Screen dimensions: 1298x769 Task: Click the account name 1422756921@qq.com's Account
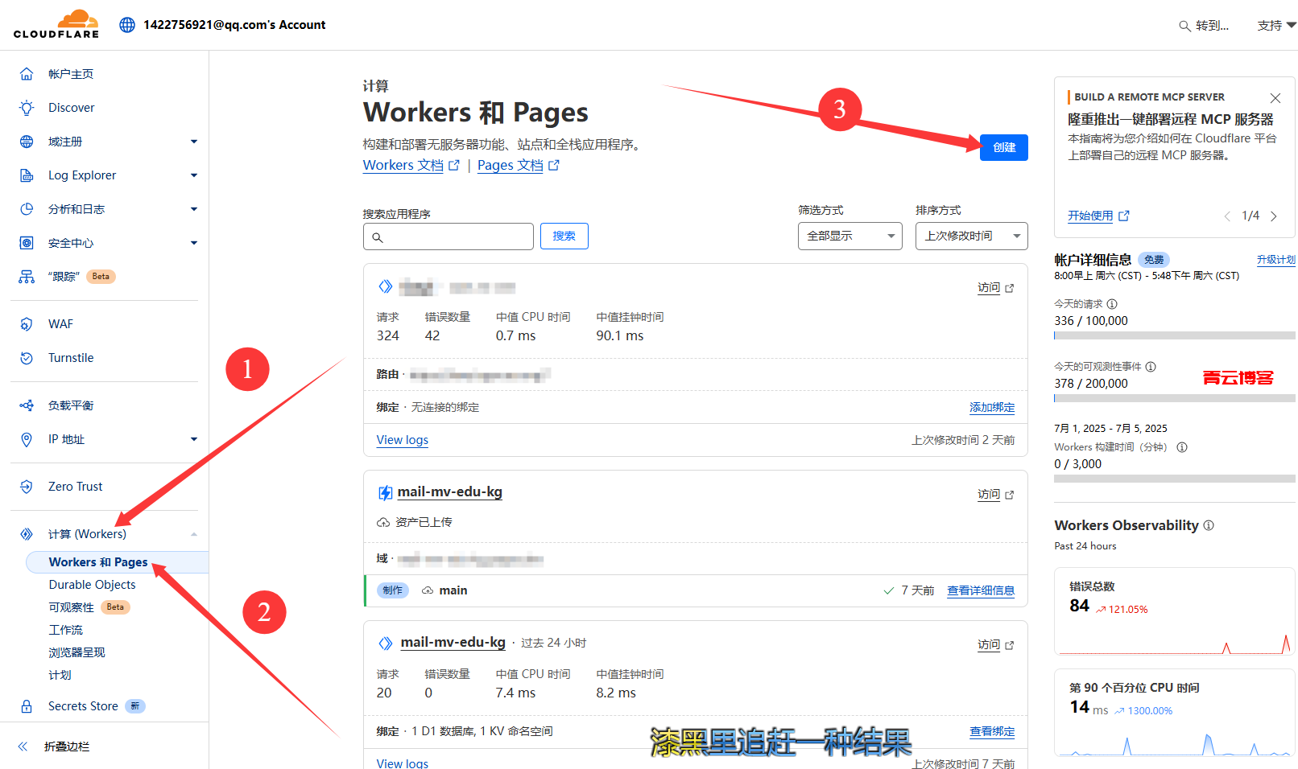pyautogui.click(x=234, y=25)
